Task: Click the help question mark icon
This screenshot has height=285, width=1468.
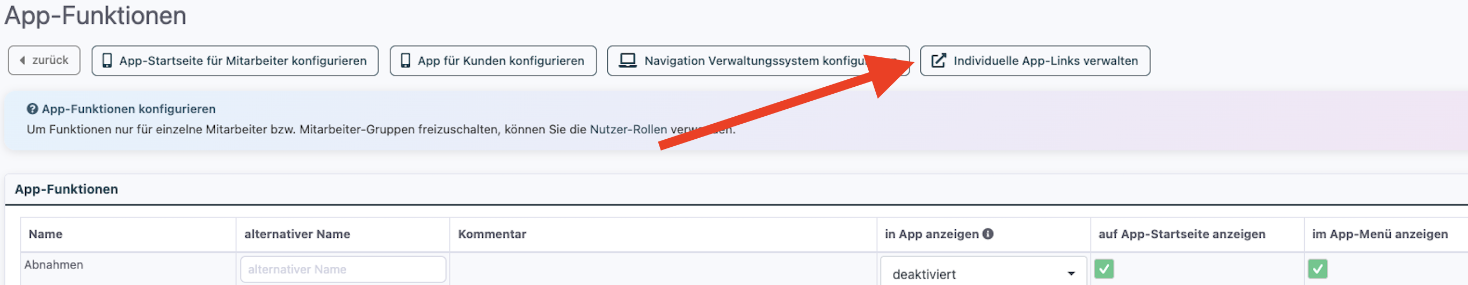Action: [32, 109]
